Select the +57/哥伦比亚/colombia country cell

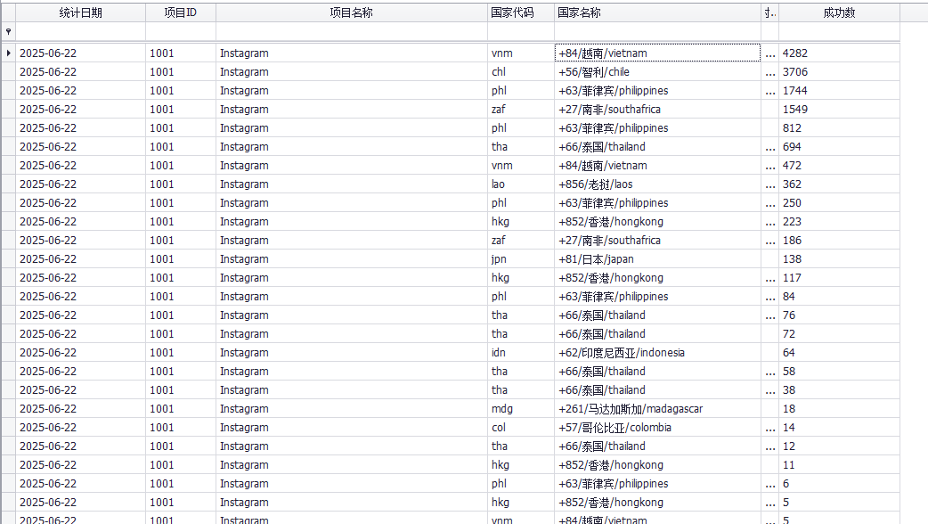tap(657, 428)
